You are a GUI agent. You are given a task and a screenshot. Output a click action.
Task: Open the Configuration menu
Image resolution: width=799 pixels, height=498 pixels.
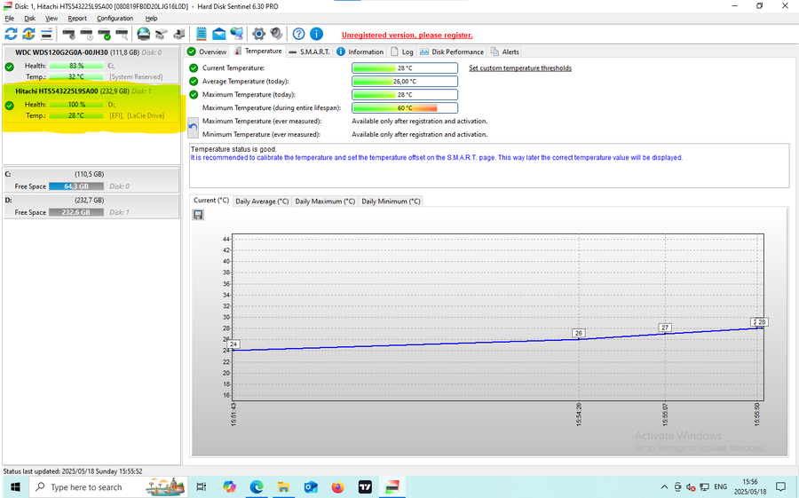coord(115,18)
